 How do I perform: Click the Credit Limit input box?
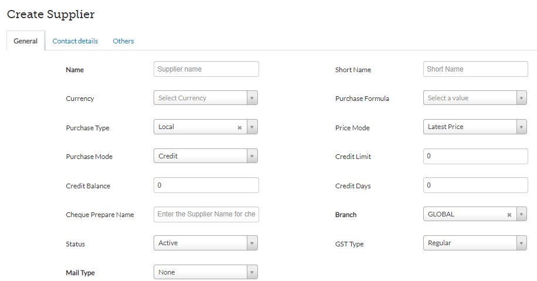(x=475, y=157)
